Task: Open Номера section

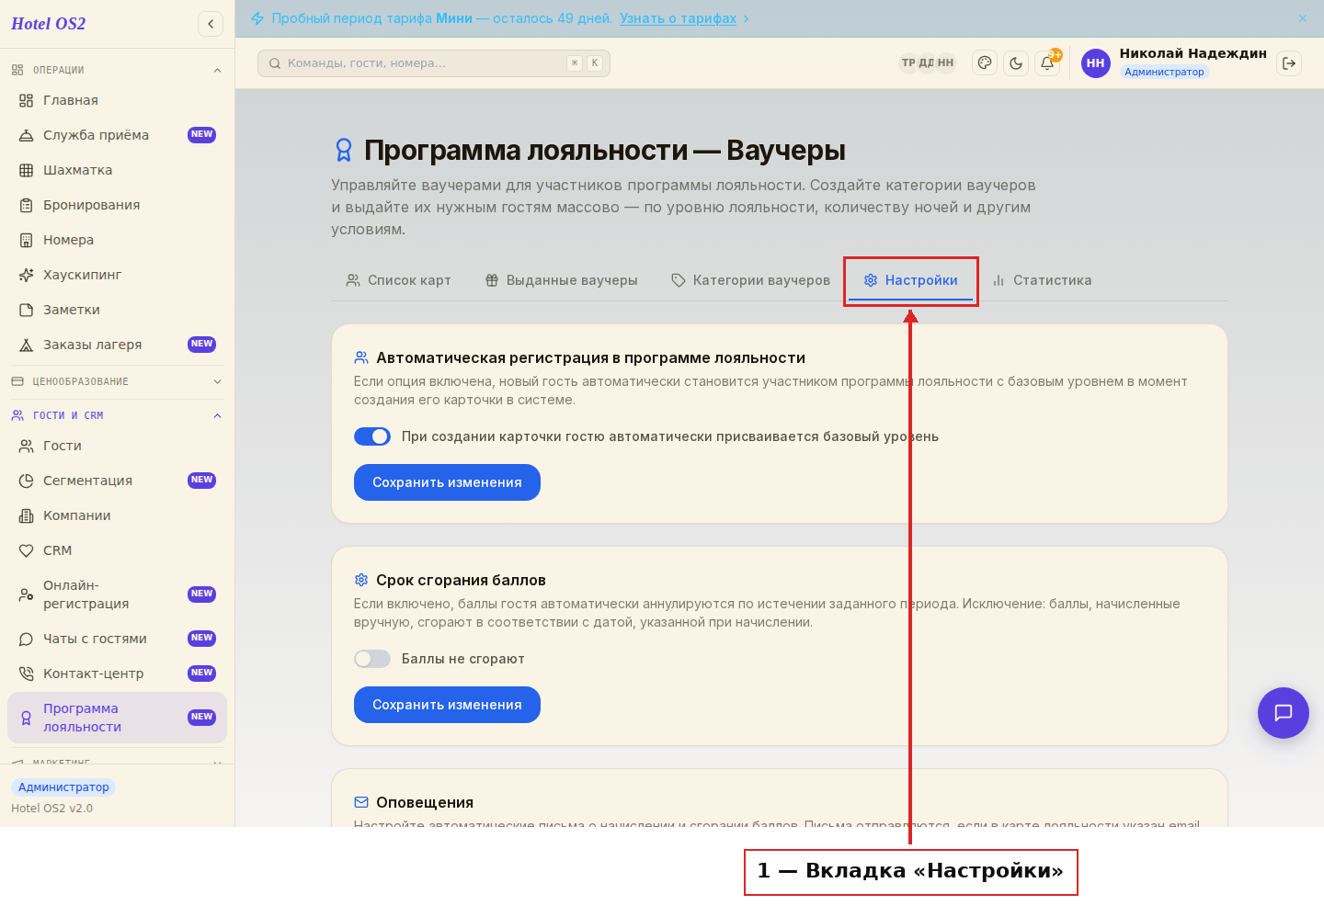Action: (x=117, y=240)
